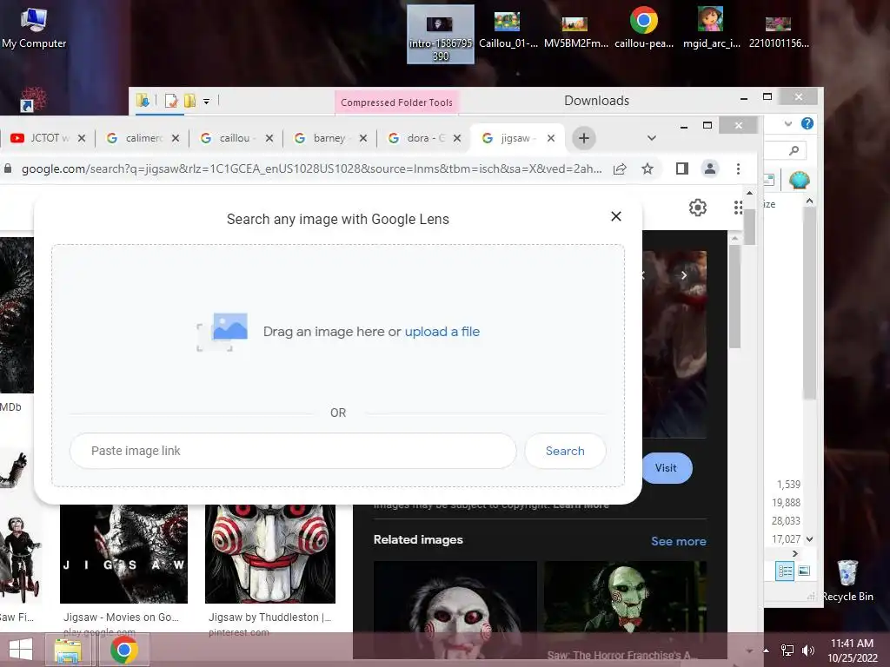The height and width of the screenshot is (667, 890).
Task: Click Paste image link field
Action: (x=293, y=451)
